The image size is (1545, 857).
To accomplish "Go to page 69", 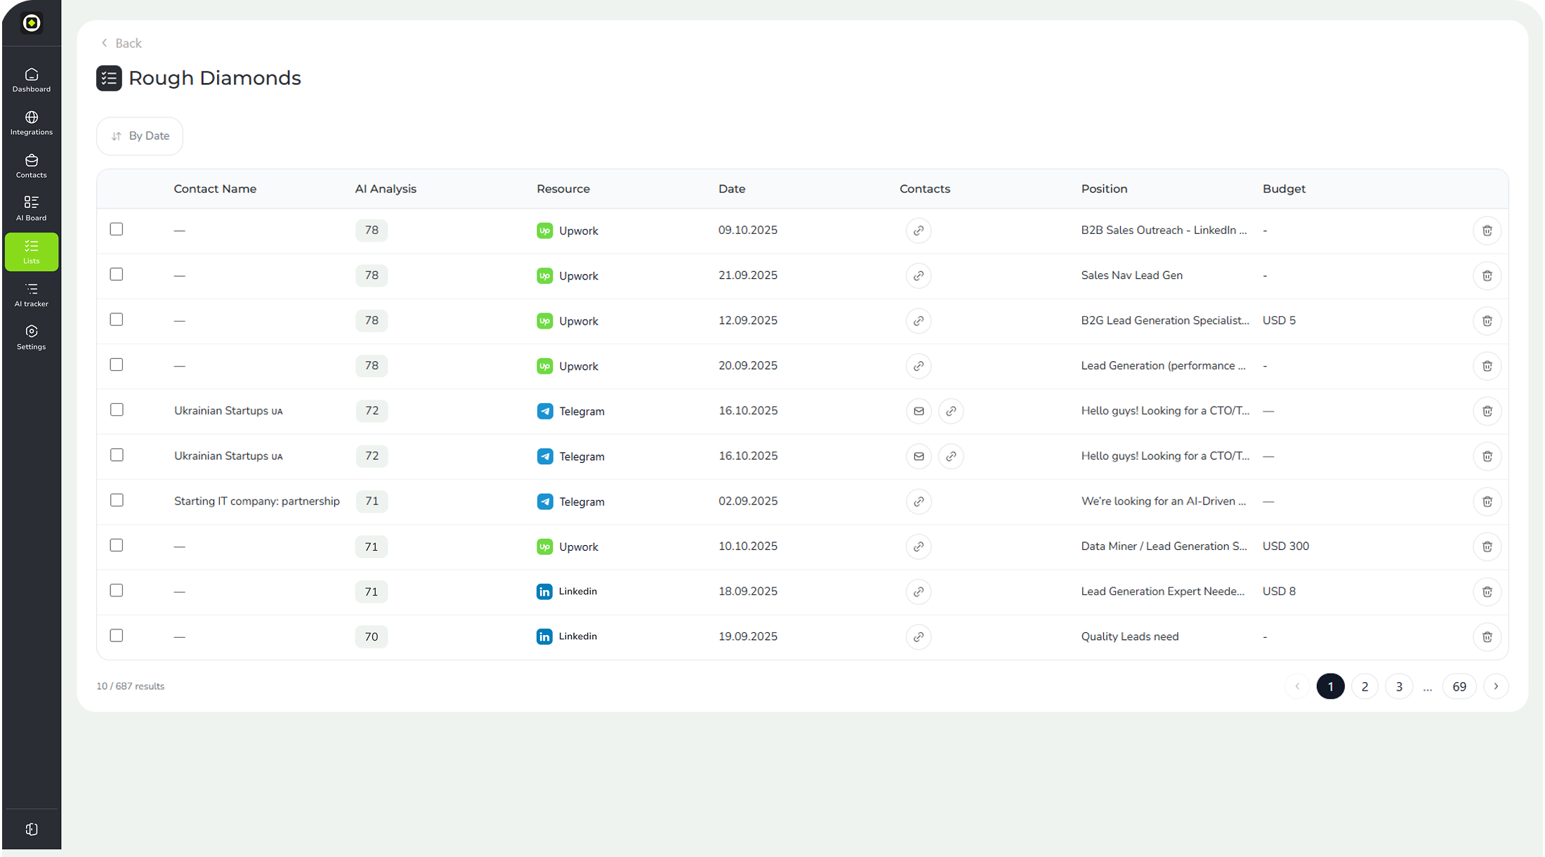I will pos(1459,686).
